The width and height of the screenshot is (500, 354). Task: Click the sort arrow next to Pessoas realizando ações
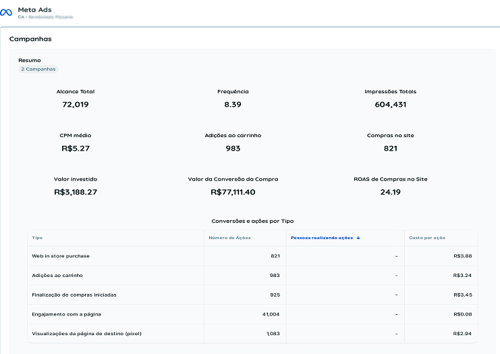(x=358, y=238)
